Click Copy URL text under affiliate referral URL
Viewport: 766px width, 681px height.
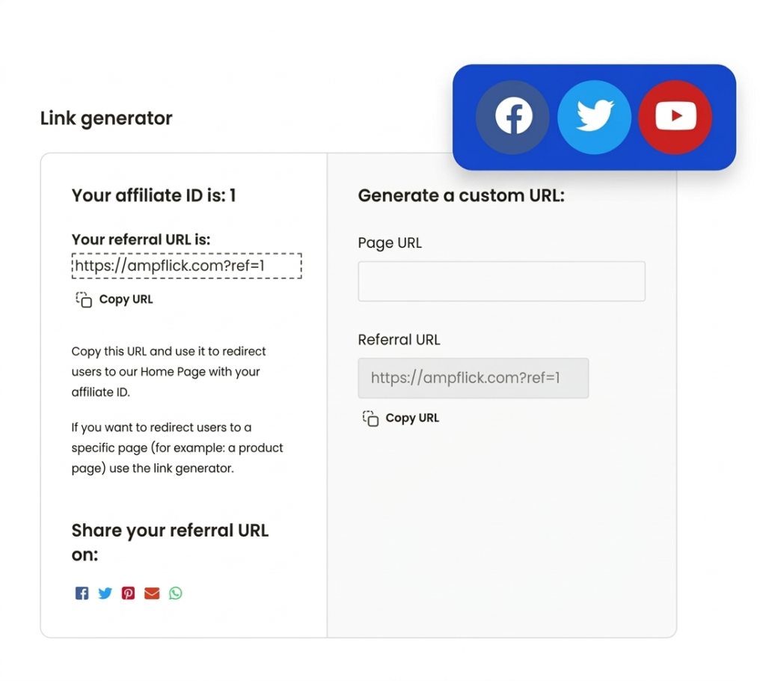126,299
